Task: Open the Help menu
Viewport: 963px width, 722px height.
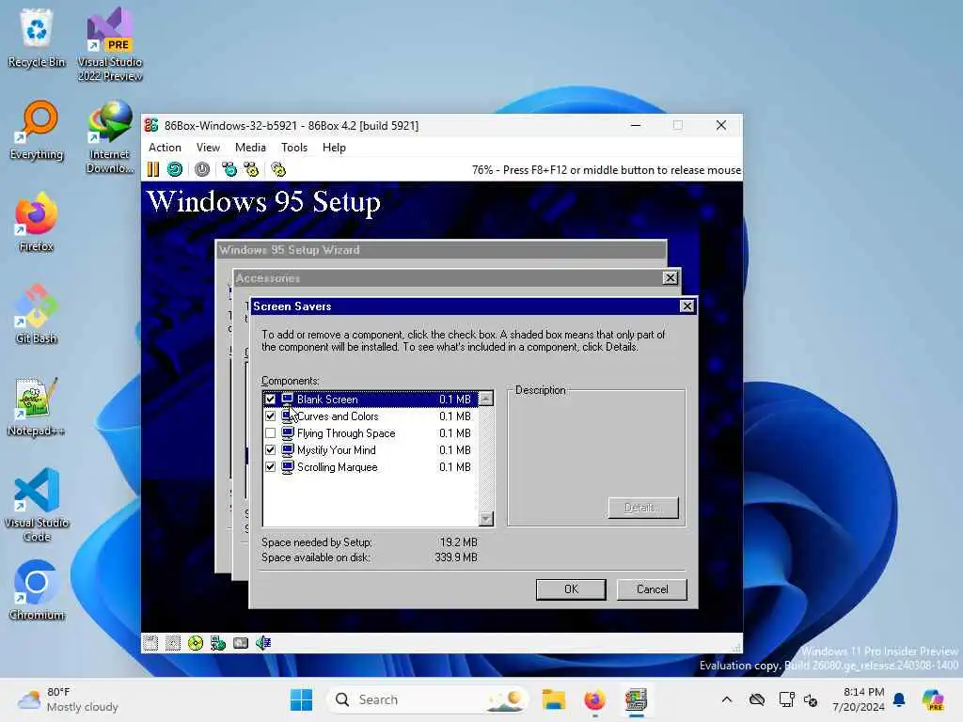Action: 334,148
